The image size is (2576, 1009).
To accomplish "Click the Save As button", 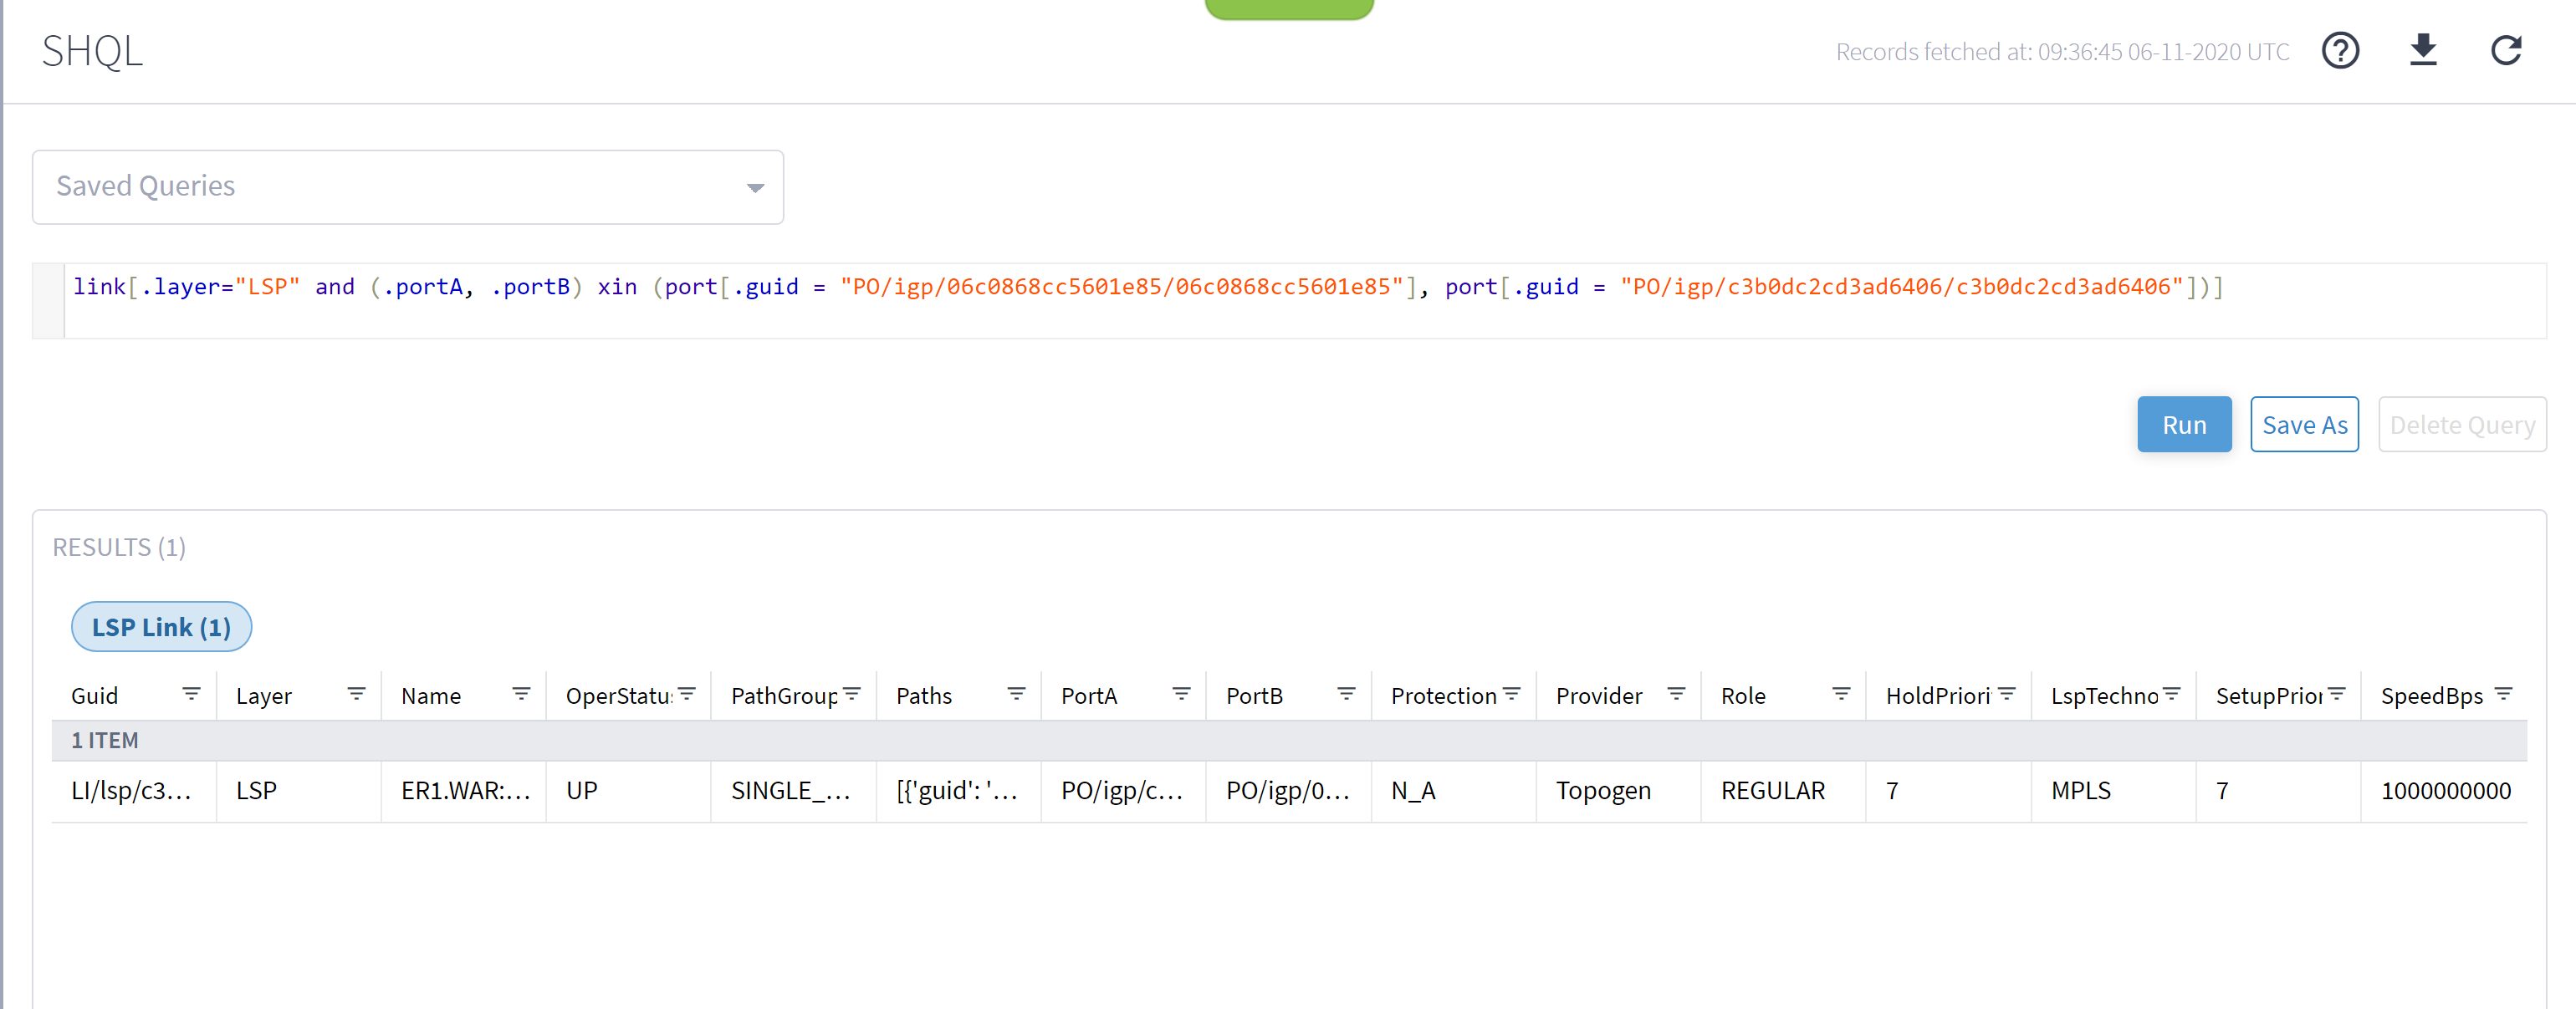I will click(2304, 425).
